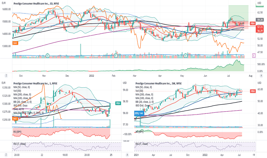This screenshot has height=158, width=267.
Task: Select the DAX, XETR legend entry
Action: [x=19, y=109]
